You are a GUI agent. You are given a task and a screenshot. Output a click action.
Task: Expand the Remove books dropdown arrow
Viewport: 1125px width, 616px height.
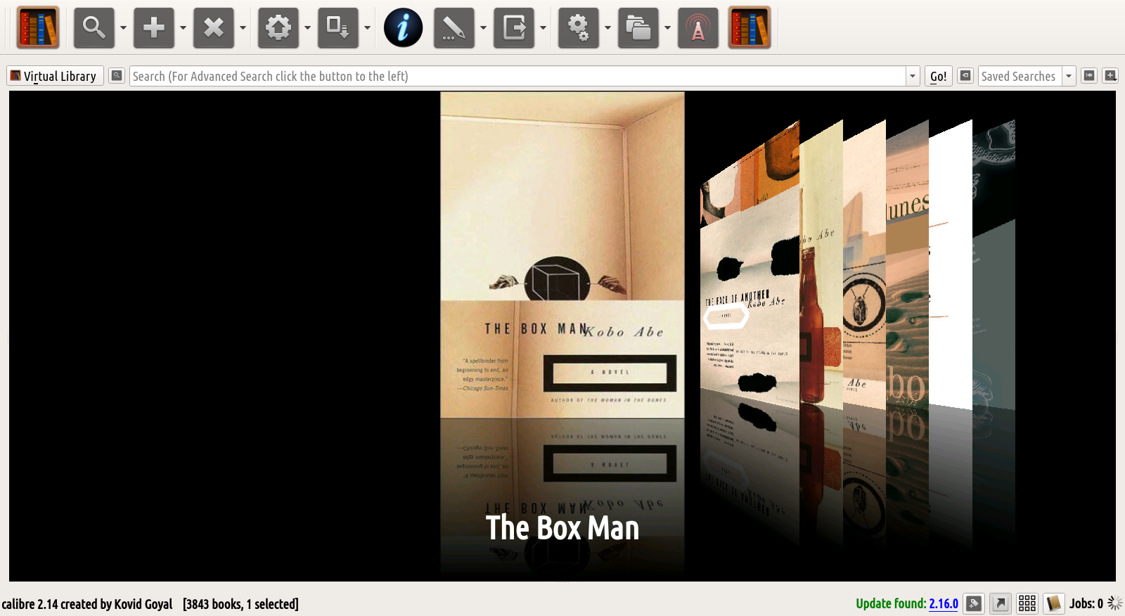click(x=243, y=28)
